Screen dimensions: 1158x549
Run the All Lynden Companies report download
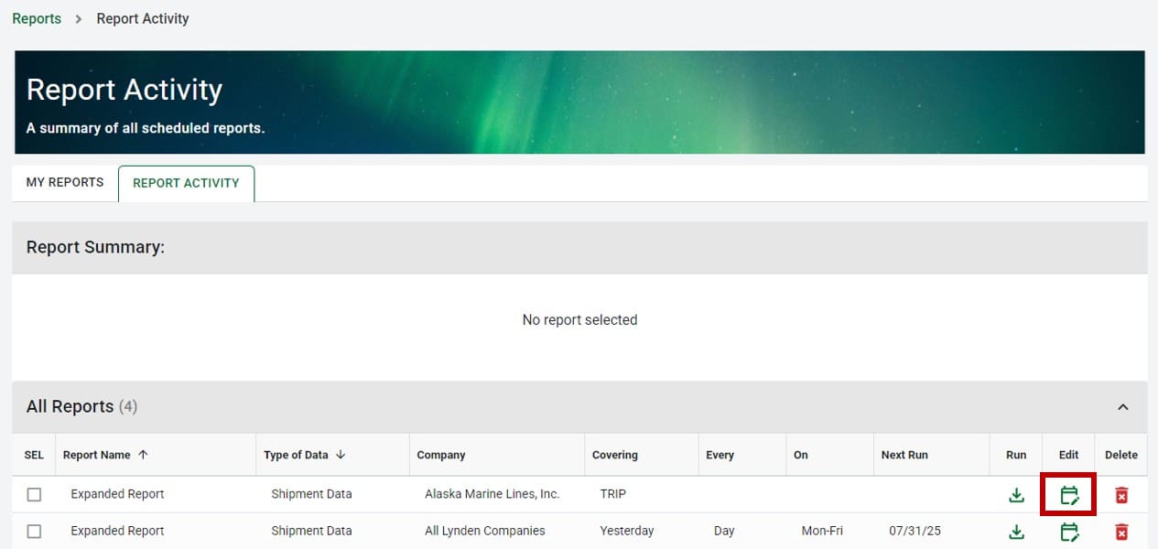1015,531
